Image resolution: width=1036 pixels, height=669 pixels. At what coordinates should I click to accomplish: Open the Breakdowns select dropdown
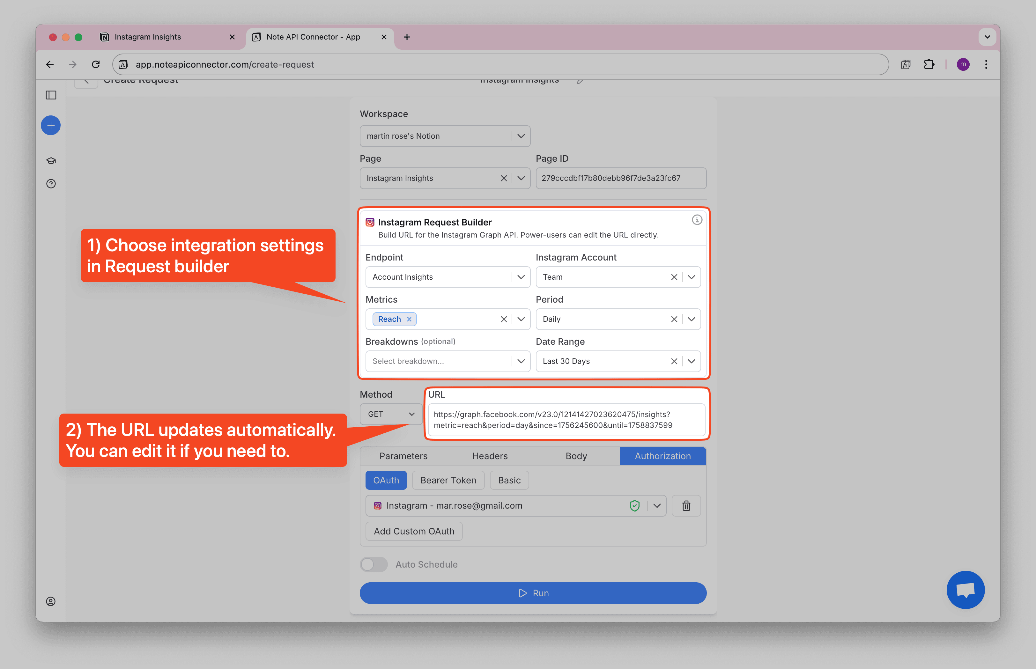pyautogui.click(x=448, y=361)
